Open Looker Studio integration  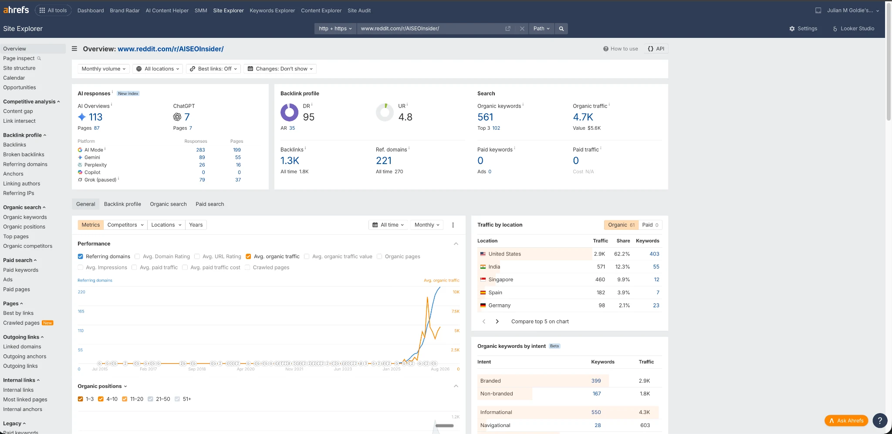pyautogui.click(x=853, y=29)
